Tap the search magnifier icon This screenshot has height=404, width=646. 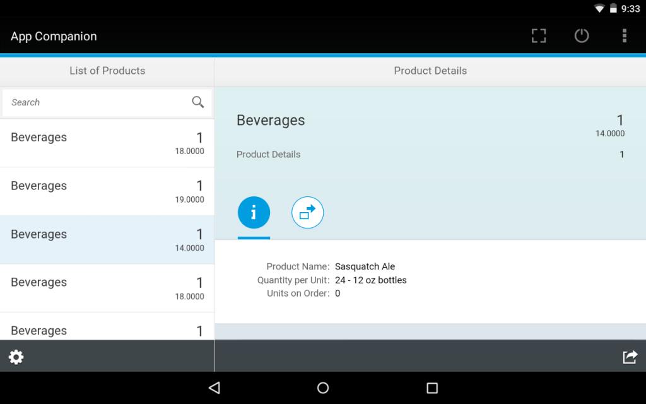pos(197,102)
